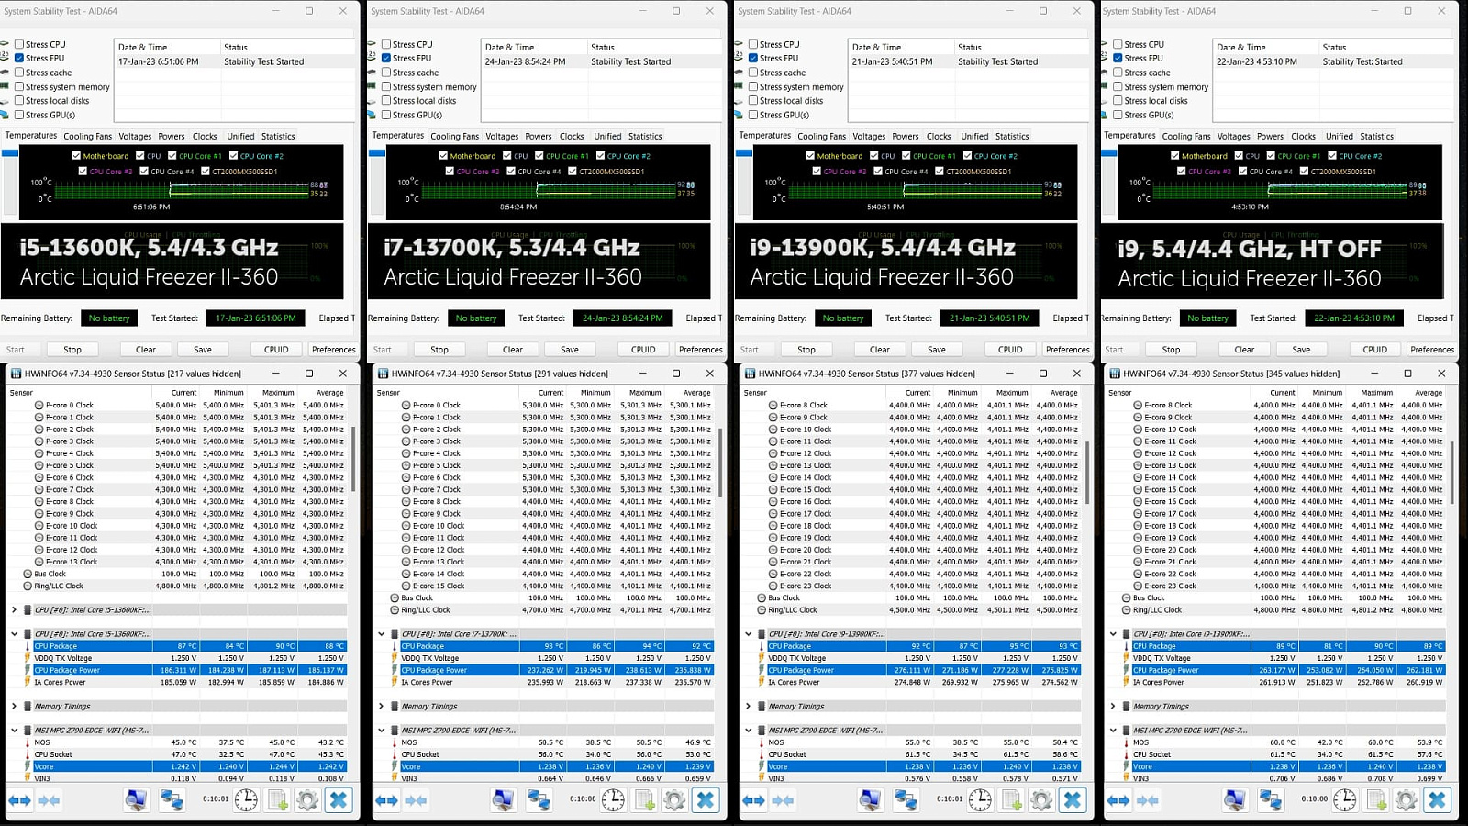
Task: Enable Stress CPU in the i5-13600K AIDA64 window
Action: click(x=19, y=44)
